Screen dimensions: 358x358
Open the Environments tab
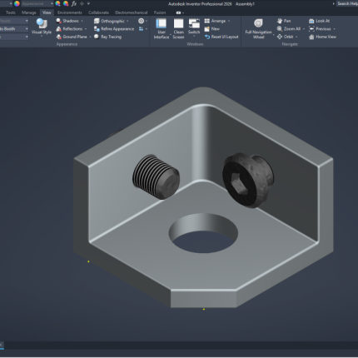click(x=70, y=12)
